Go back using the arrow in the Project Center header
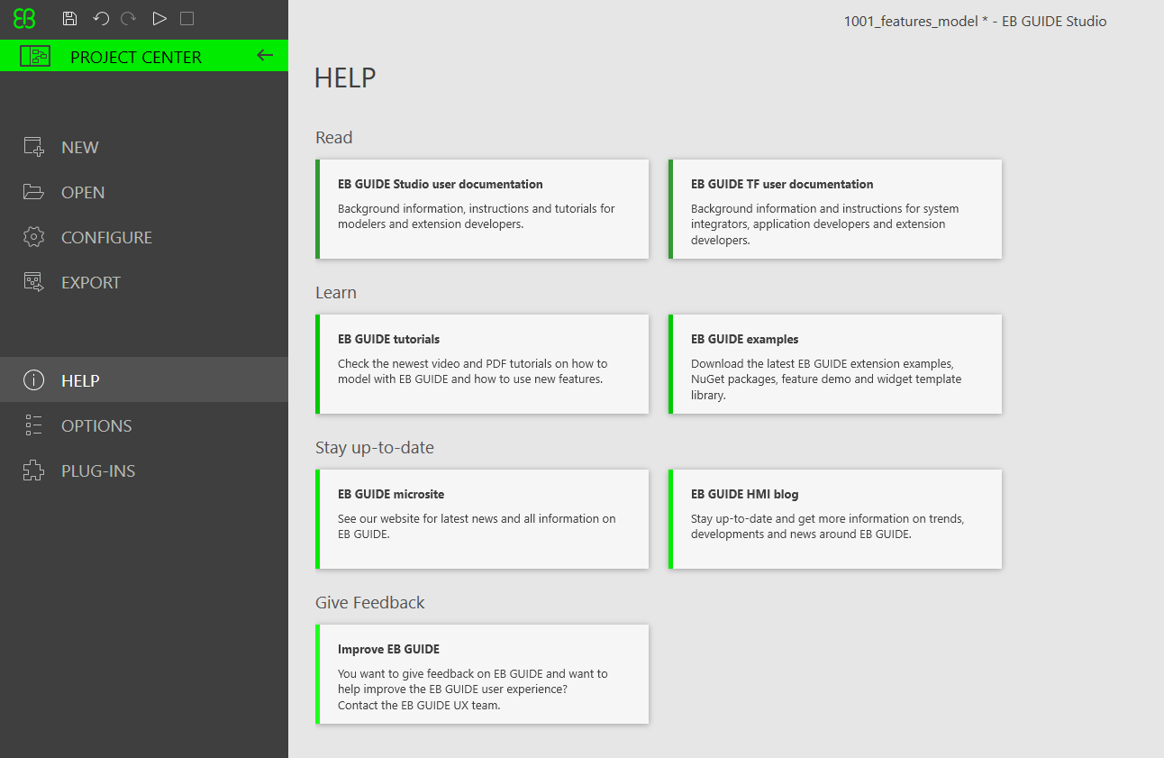This screenshot has width=1164, height=758. pos(265,55)
